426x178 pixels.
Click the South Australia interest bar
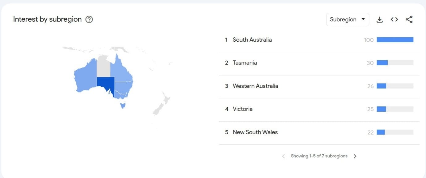click(395, 40)
